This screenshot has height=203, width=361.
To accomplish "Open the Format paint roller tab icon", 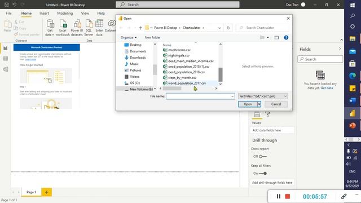I will tap(267, 114).
